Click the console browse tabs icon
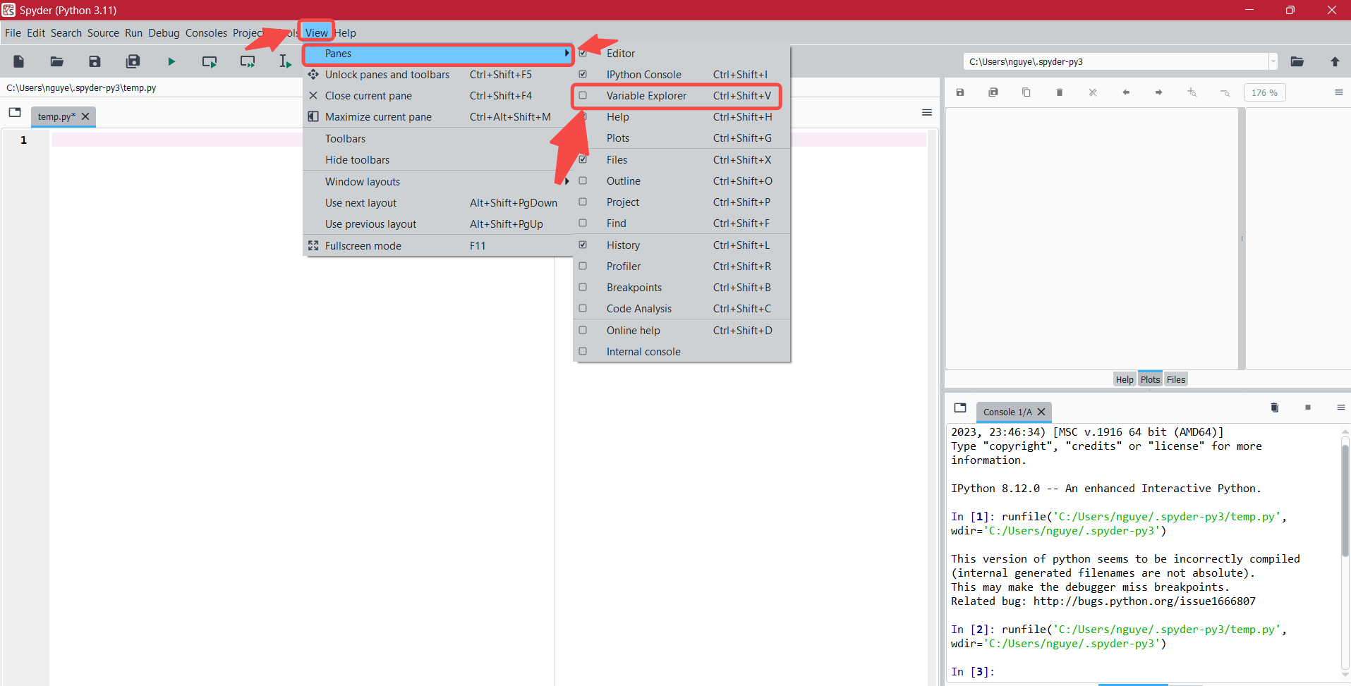 click(960, 408)
